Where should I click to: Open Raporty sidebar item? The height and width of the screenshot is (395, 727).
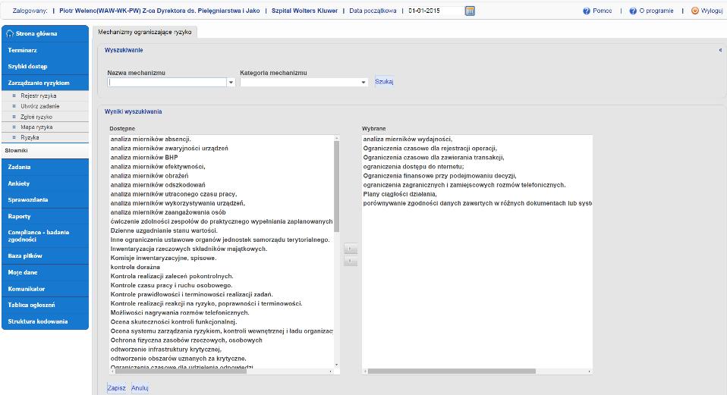(x=45, y=216)
